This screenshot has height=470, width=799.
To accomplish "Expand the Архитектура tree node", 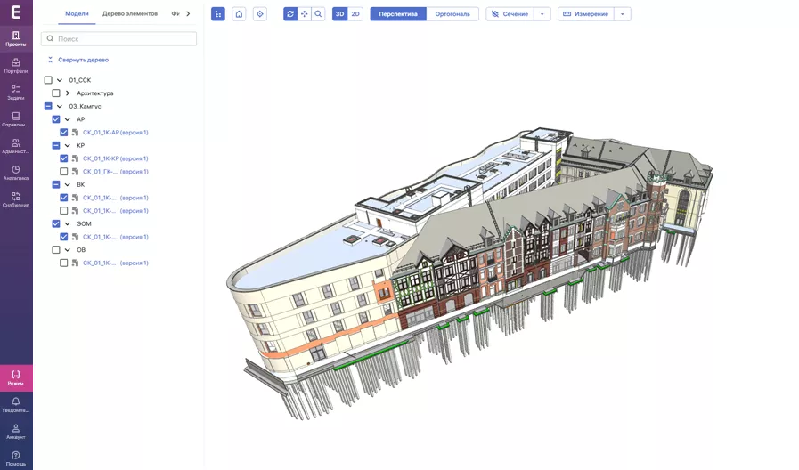I will tap(68, 93).
